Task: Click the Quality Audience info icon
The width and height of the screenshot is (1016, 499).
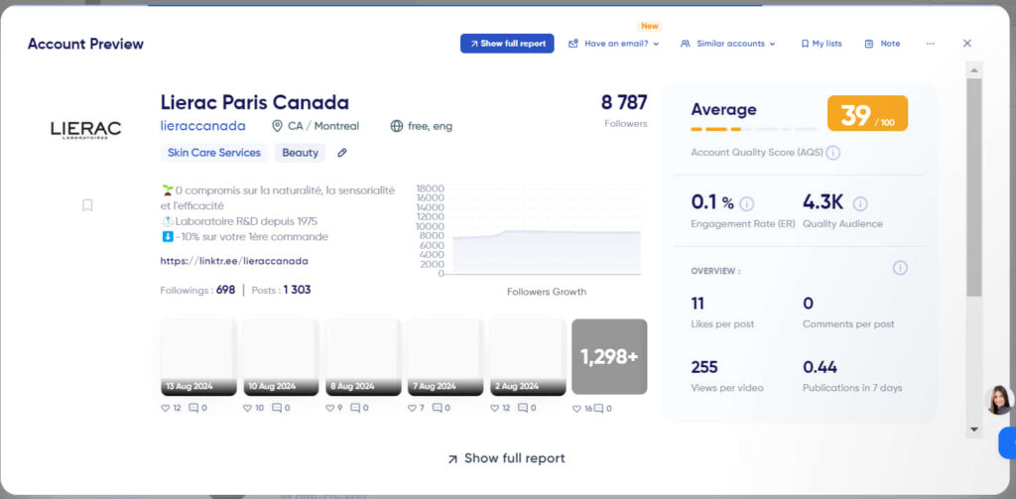Action: tap(860, 204)
